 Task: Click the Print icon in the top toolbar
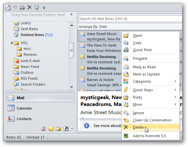pos(22,8)
